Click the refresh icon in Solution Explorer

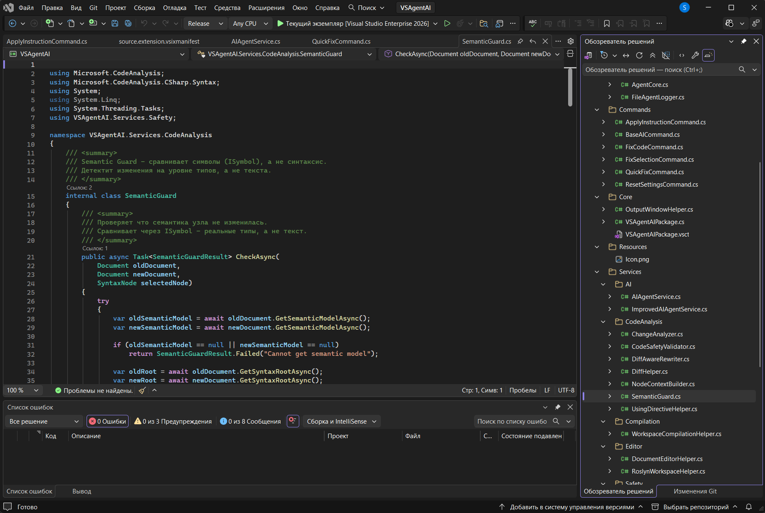(x=639, y=55)
